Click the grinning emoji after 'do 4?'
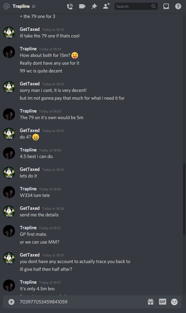The width and height of the screenshot is (186, 313). [36, 137]
